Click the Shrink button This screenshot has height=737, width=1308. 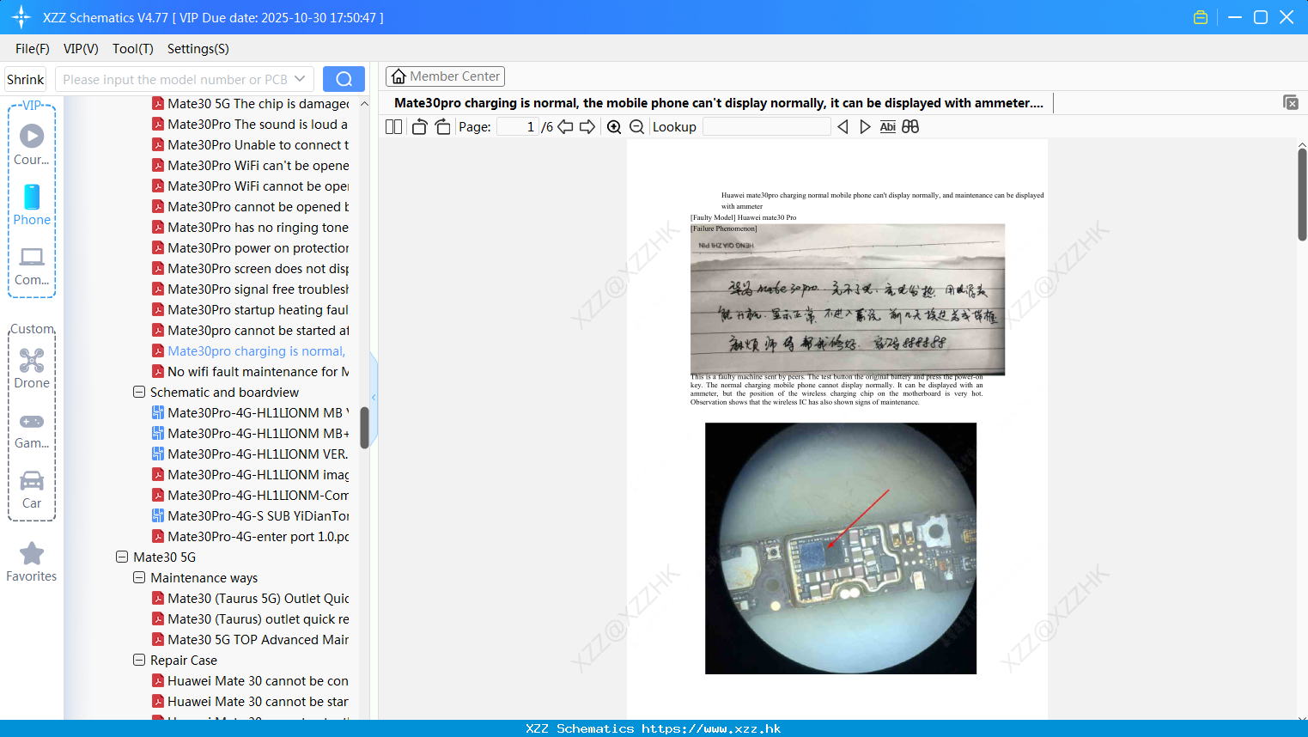coord(25,79)
